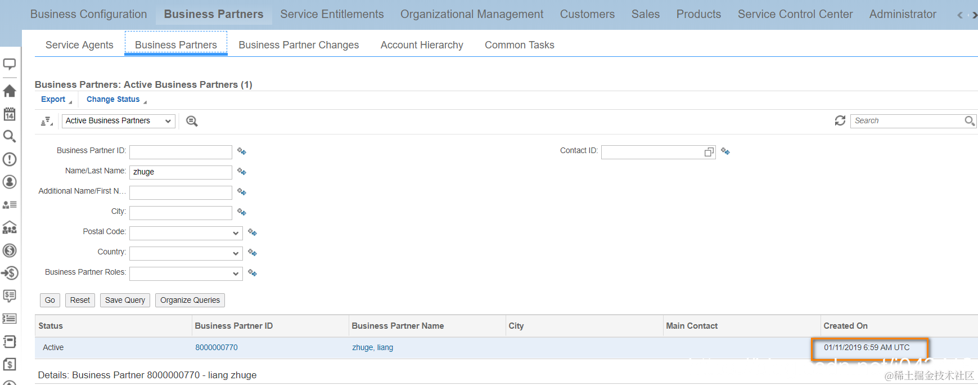Screen dimensions: 978x385
Task: Open filter options for Additional Name field
Action: tap(242, 192)
